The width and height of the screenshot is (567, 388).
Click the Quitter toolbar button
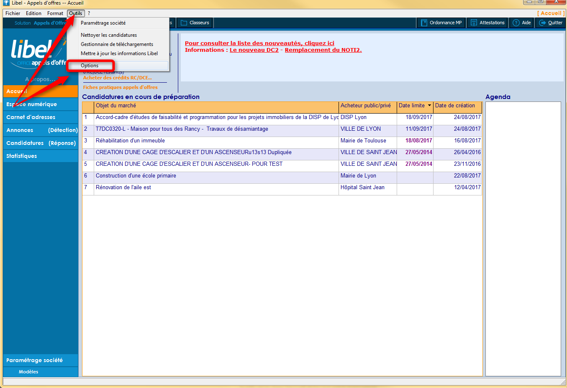click(550, 23)
